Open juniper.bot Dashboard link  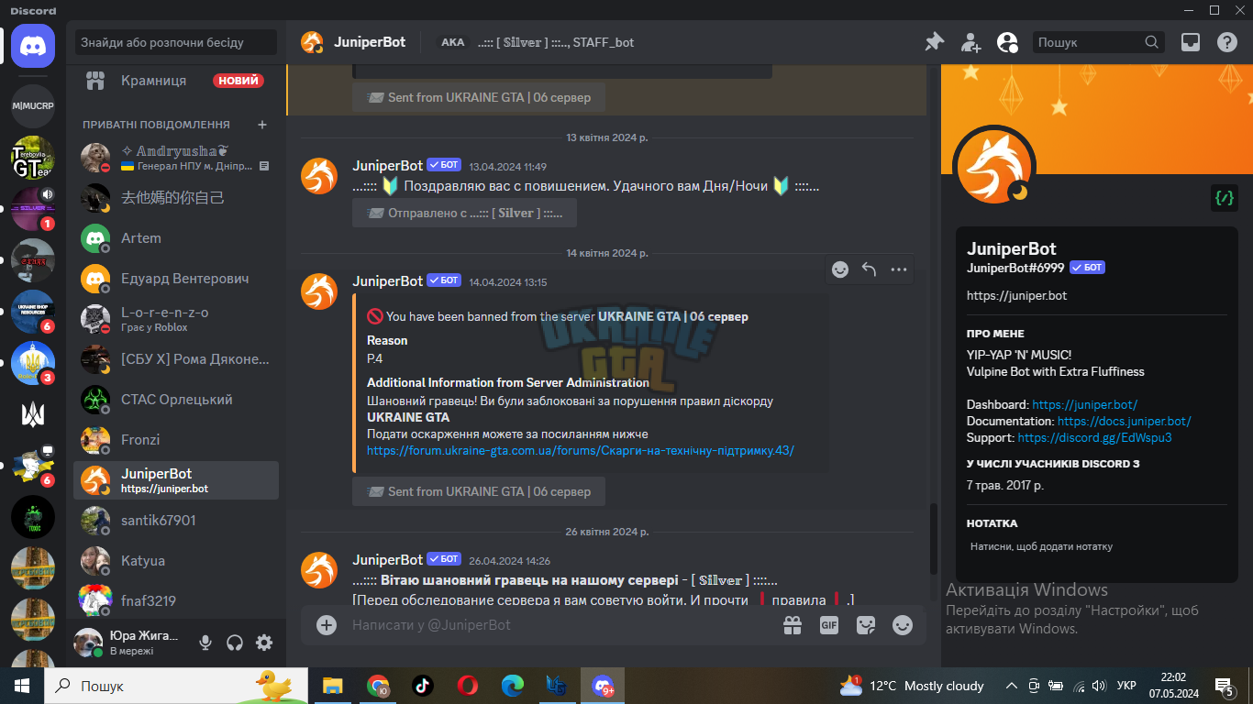(x=1084, y=404)
